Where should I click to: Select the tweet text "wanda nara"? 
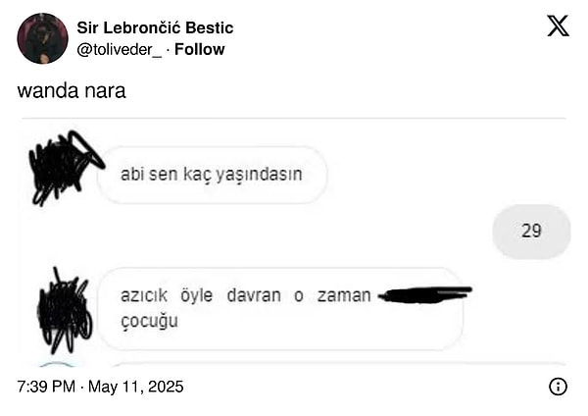pos(72,91)
